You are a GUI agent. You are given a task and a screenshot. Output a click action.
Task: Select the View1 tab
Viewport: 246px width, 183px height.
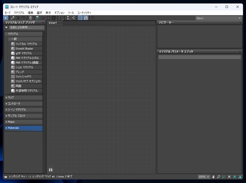[55, 23]
